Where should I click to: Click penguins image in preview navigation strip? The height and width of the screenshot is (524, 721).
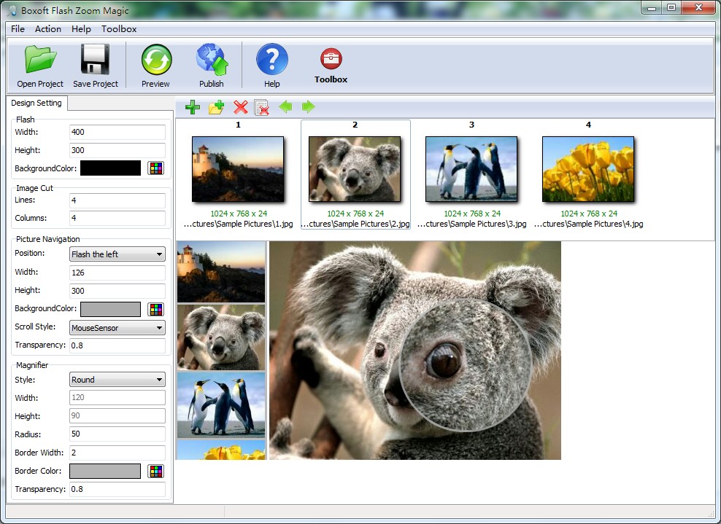coord(221,405)
